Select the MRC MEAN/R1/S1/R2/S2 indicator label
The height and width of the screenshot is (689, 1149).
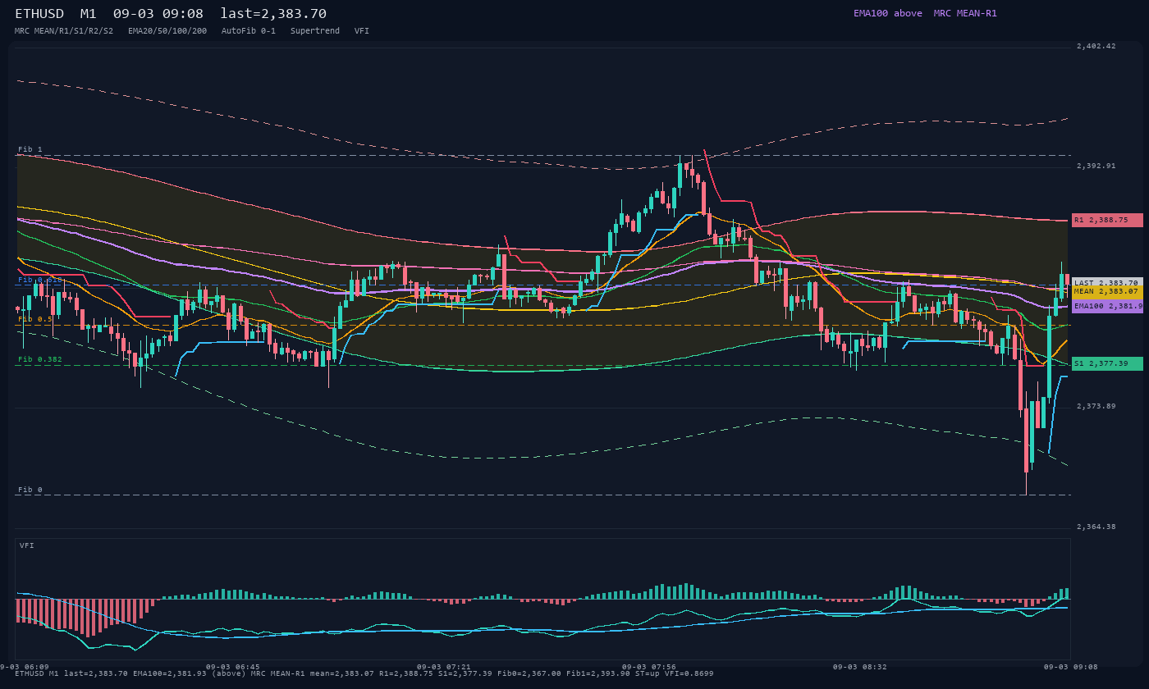pyautogui.click(x=64, y=30)
